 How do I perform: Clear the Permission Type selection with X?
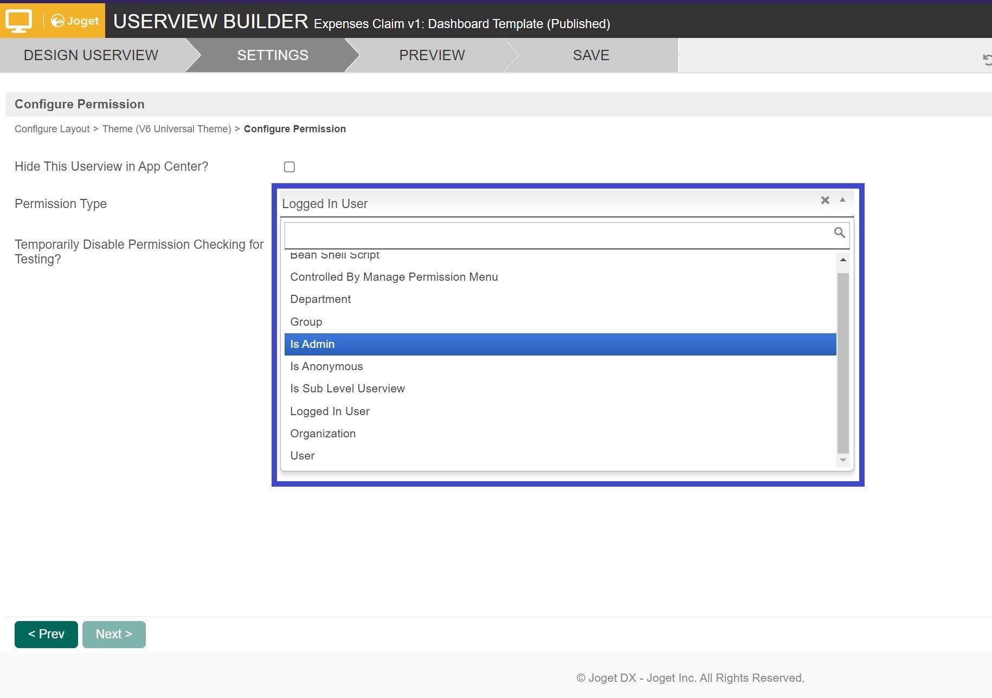click(x=825, y=201)
